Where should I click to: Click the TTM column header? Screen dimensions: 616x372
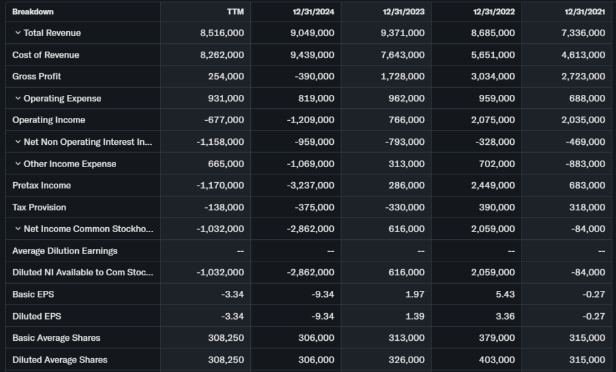(235, 11)
